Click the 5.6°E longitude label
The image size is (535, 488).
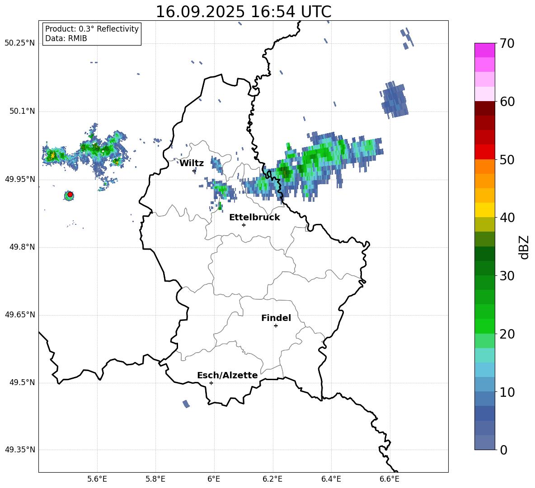tap(97, 479)
